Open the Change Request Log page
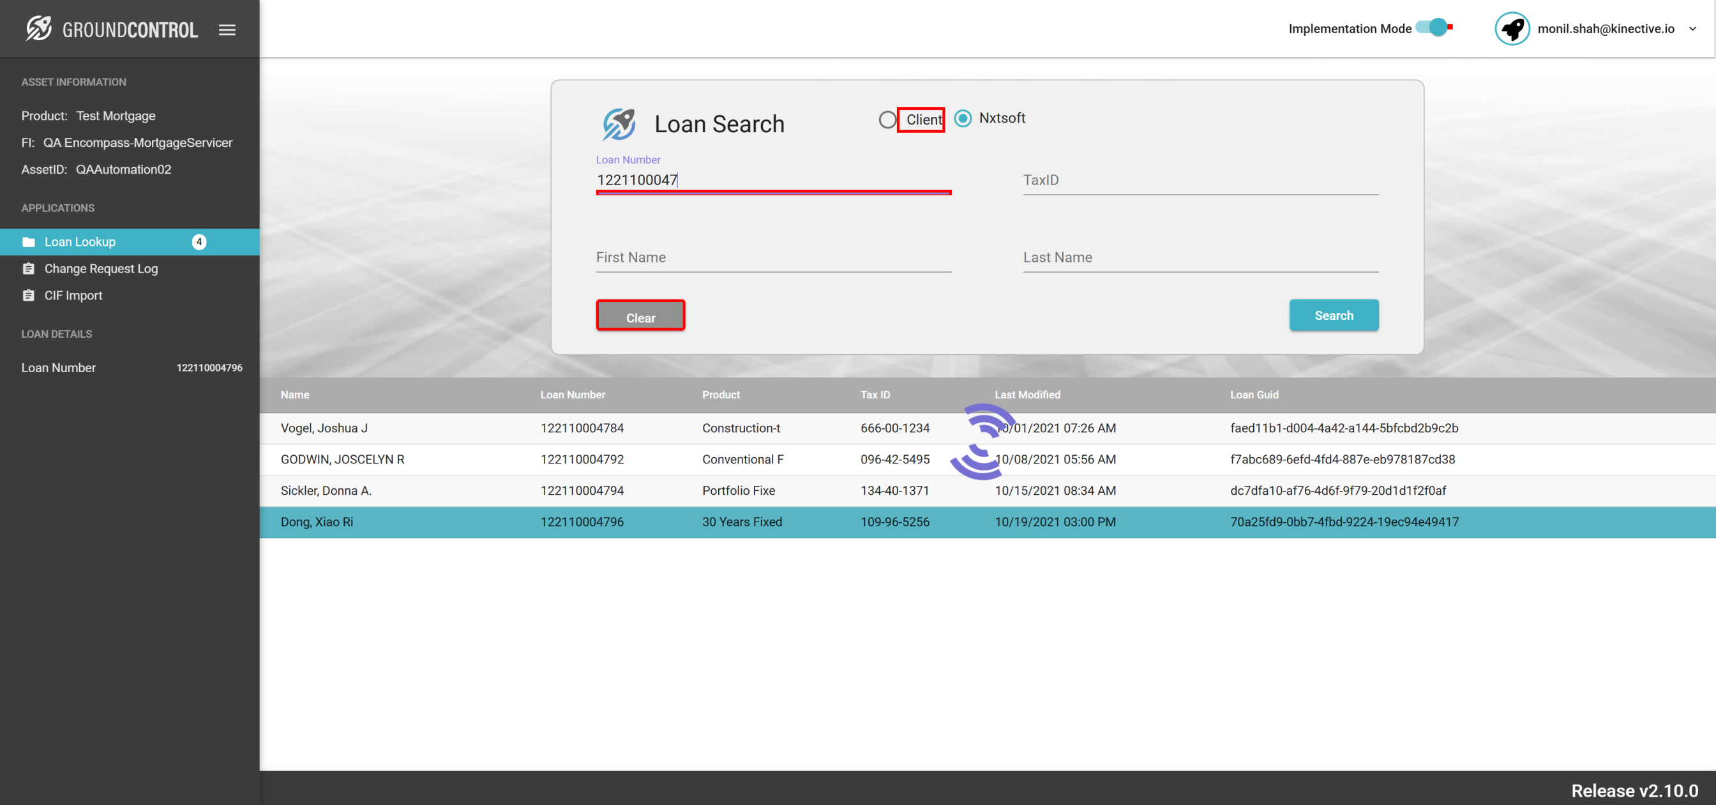This screenshot has height=805, width=1716. 102,269
